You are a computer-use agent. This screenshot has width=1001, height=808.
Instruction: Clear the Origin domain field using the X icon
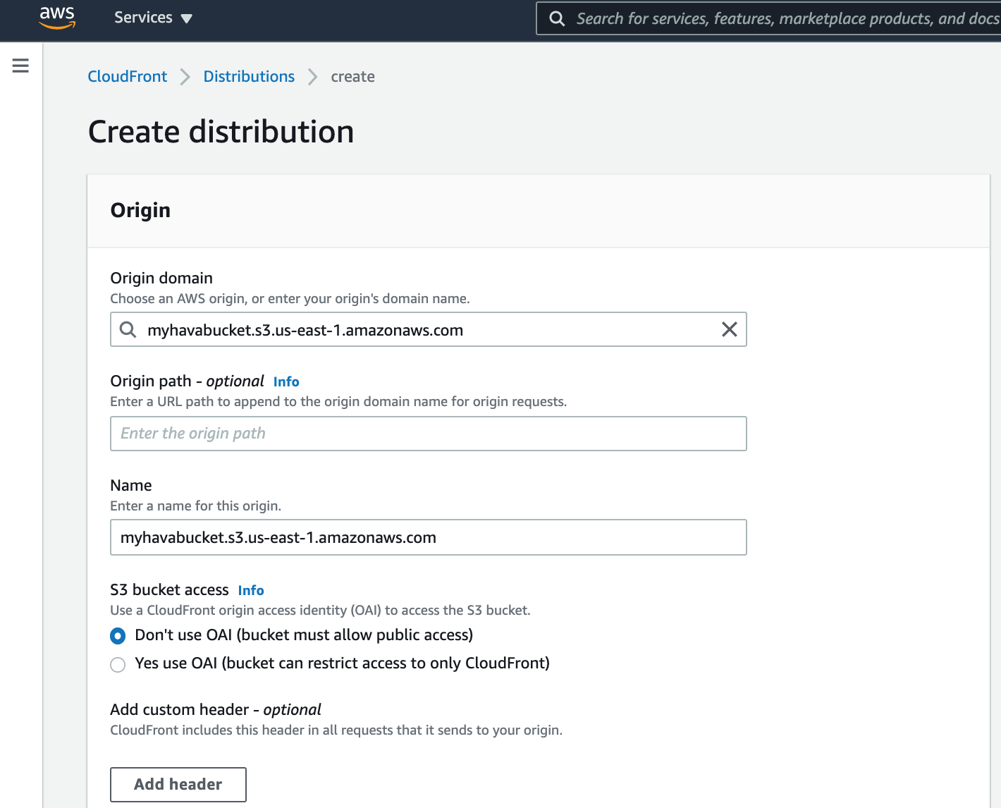click(729, 329)
